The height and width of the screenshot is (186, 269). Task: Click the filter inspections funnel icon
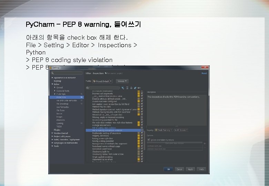tap(123, 88)
